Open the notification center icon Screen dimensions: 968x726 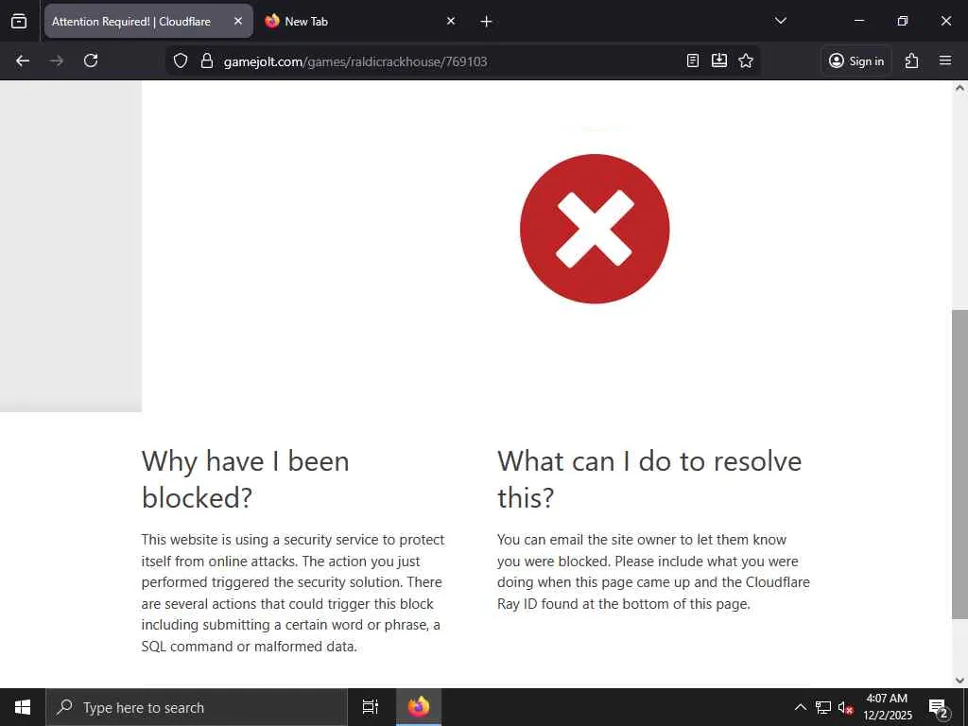pos(939,707)
